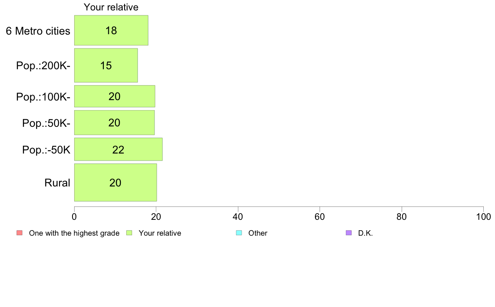Viewport: 495px width, 307px height.
Task: Click the 'D.K.' legend label
Action: pyautogui.click(x=365, y=233)
